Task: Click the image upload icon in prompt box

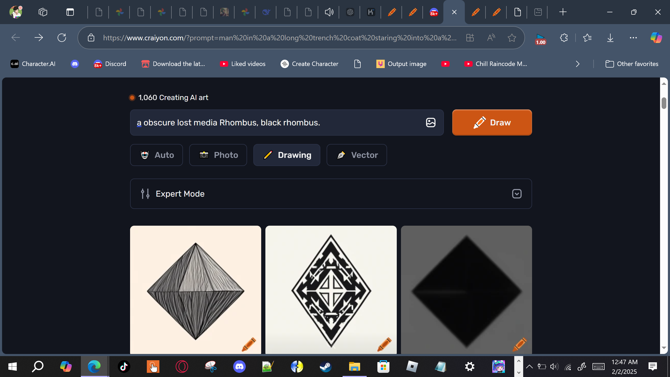Action: tap(431, 123)
